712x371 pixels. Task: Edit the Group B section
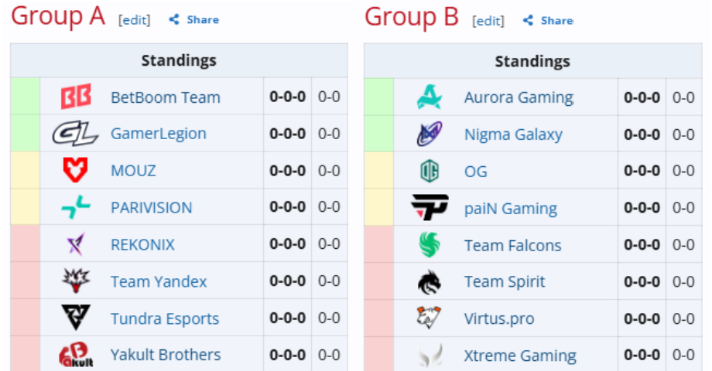(x=488, y=21)
